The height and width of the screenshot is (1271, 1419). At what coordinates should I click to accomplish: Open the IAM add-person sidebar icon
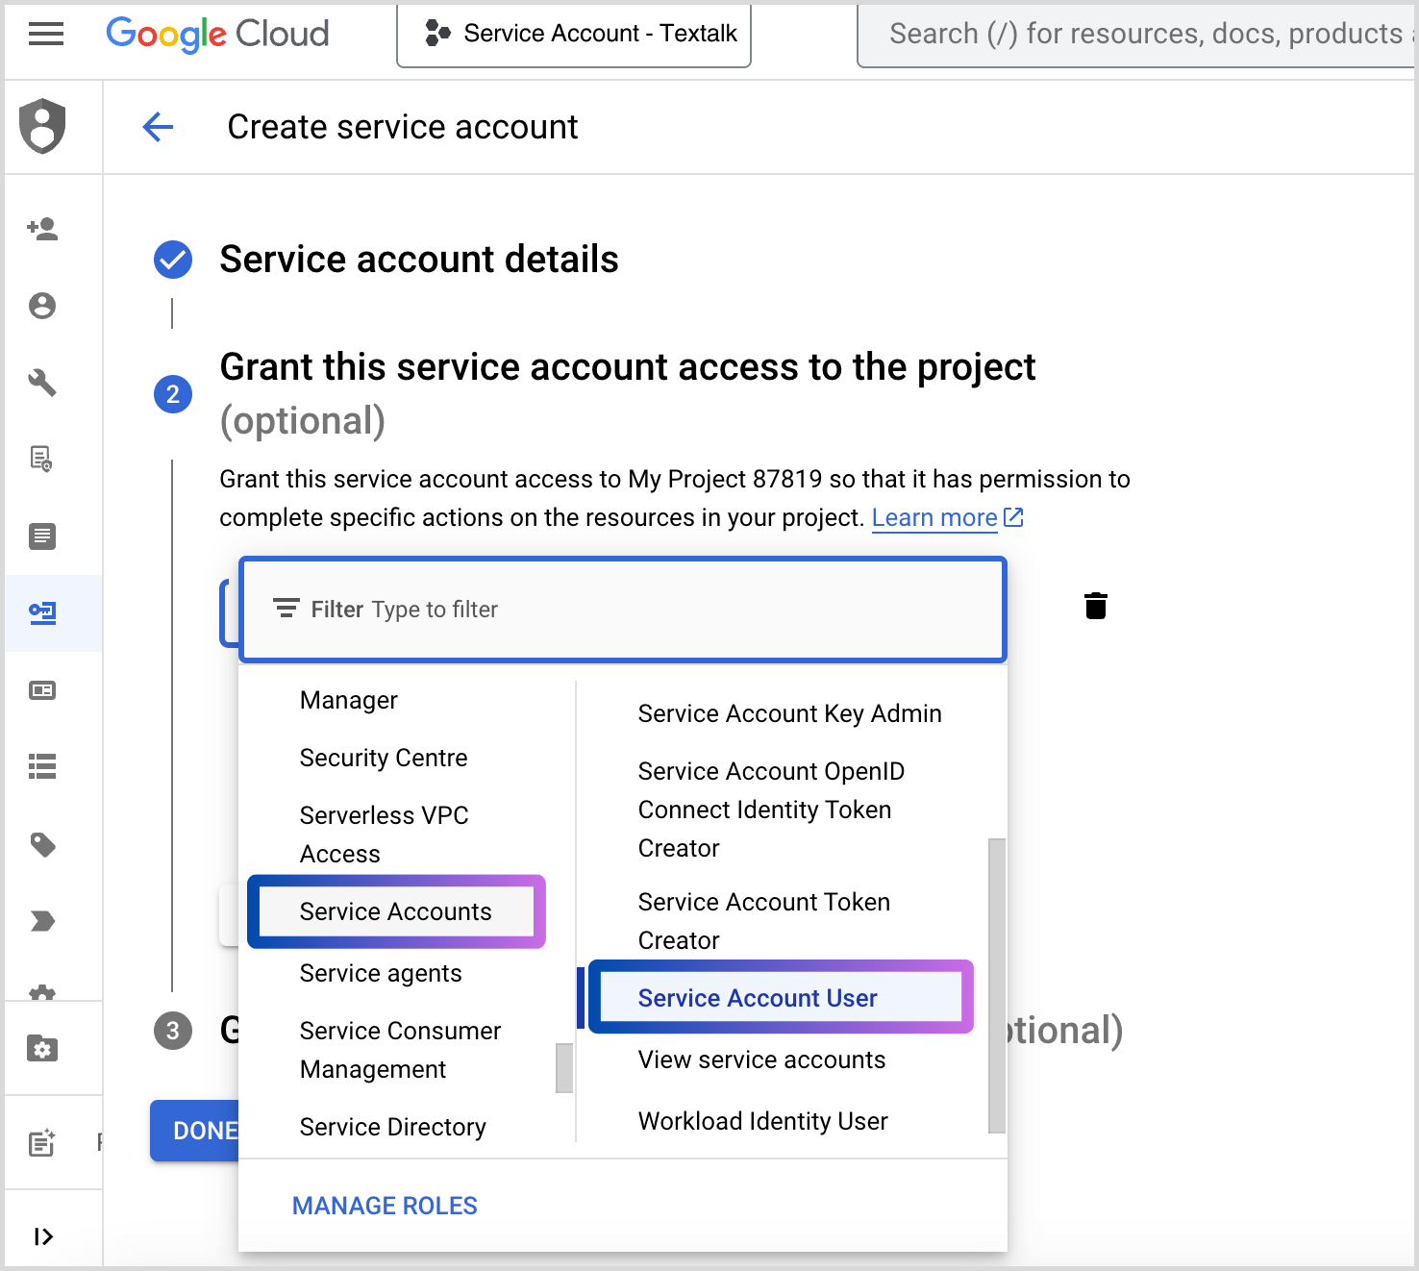click(42, 229)
